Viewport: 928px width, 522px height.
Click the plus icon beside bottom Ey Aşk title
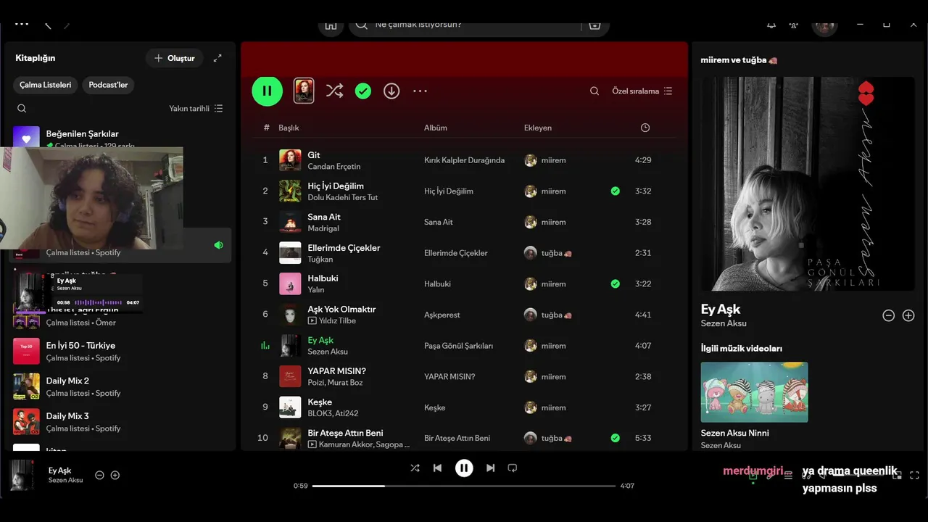[115, 476]
